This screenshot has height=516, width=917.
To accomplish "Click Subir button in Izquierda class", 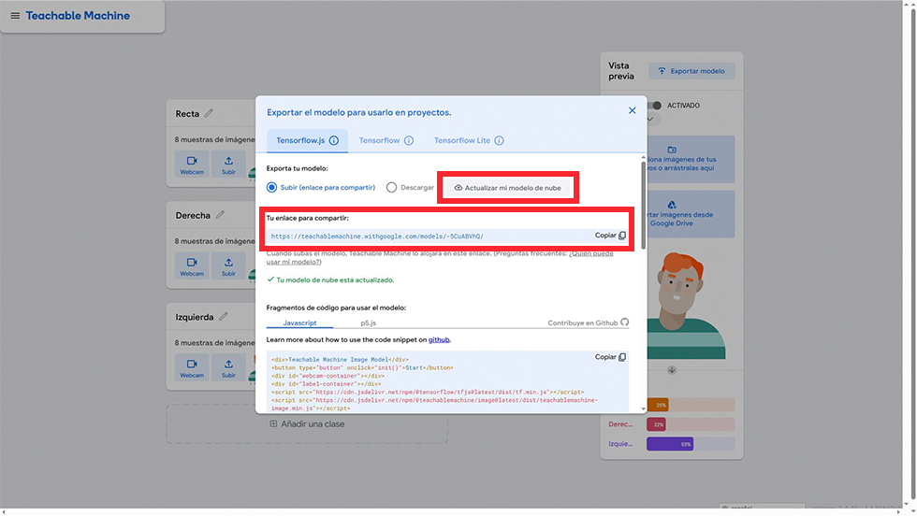I will coord(228,368).
